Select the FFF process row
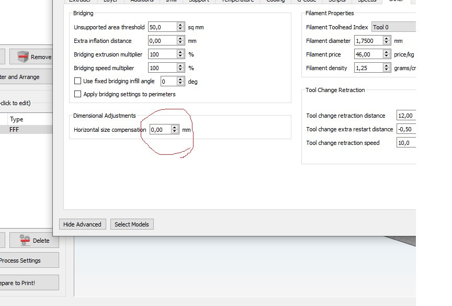 point(21,130)
